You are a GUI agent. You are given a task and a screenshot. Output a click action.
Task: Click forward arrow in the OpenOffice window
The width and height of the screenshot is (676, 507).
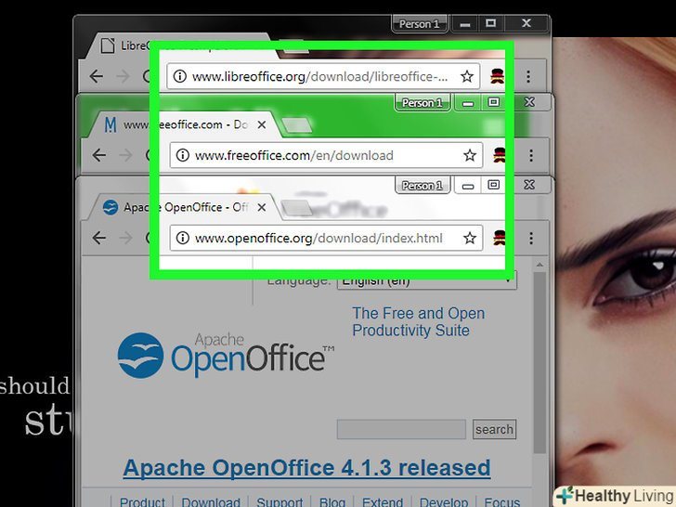pos(126,238)
